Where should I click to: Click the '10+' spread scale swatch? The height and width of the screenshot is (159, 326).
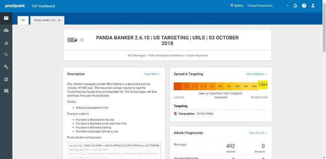pyautogui.click(x=212, y=86)
